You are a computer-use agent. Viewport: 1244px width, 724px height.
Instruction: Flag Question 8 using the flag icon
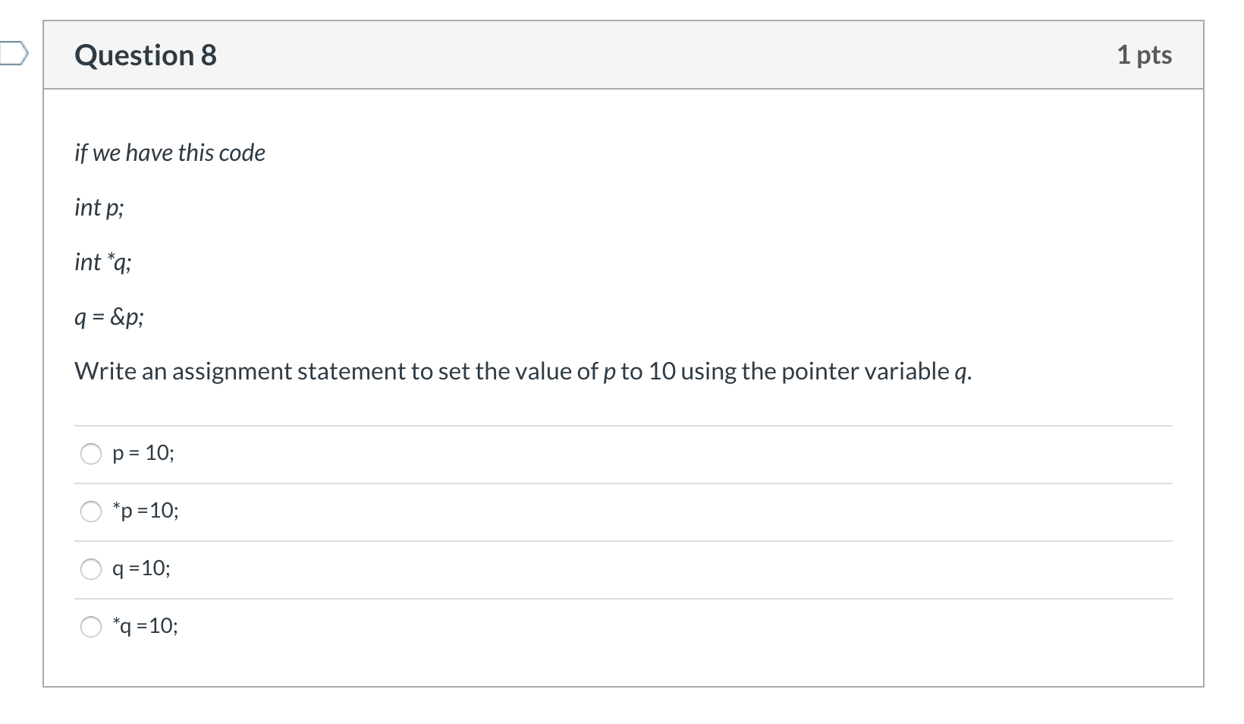pos(14,55)
